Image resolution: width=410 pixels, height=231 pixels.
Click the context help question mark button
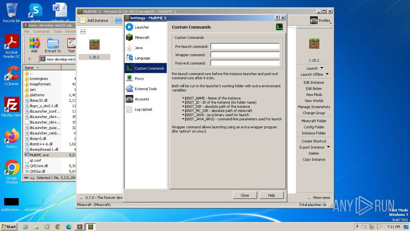pos(277,18)
